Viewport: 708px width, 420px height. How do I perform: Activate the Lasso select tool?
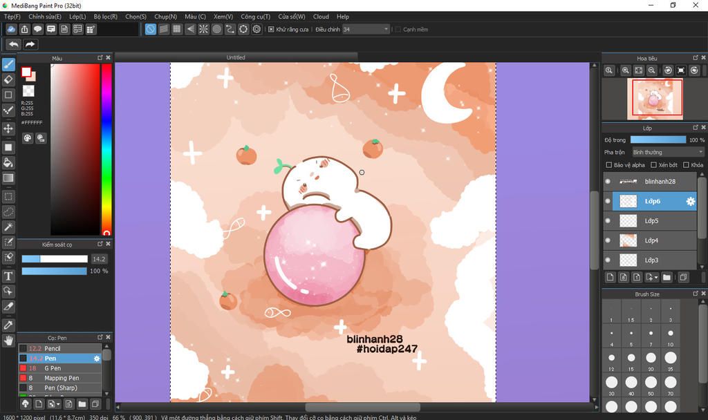point(8,212)
